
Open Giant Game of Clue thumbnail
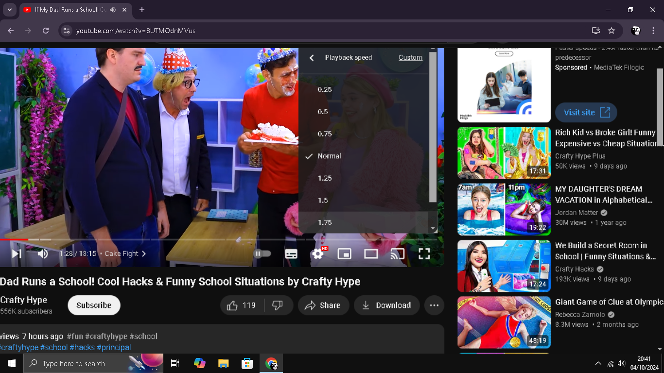point(504,322)
